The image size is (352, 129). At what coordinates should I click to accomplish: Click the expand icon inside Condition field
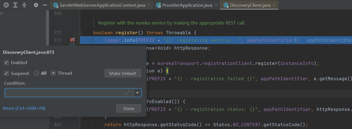coord(127,93)
